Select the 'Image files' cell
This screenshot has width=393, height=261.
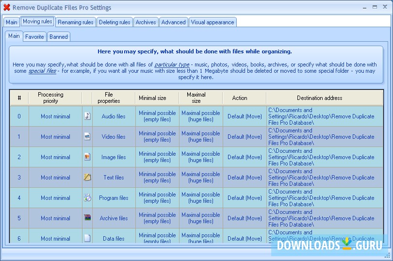coord(114,157)
